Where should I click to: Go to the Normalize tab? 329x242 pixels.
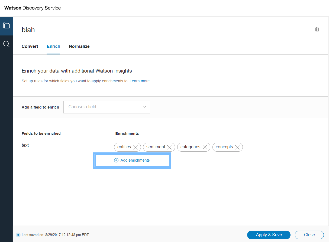79,46
